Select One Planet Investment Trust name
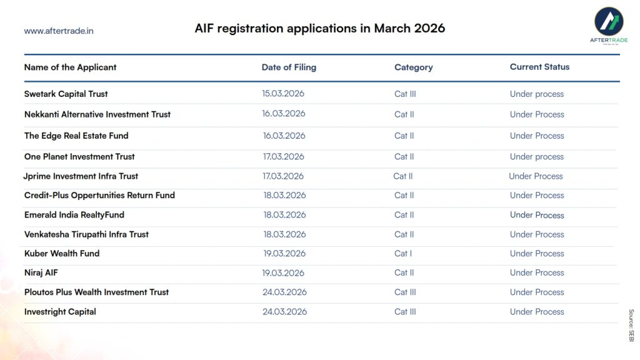The width and height of the screenshot is (640, 360). [x=79, y=156]
